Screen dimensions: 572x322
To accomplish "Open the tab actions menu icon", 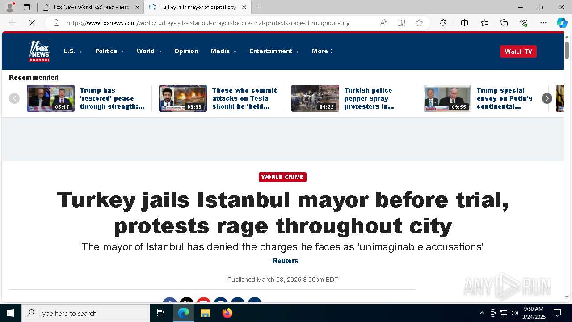I will (x=27, y=7).
